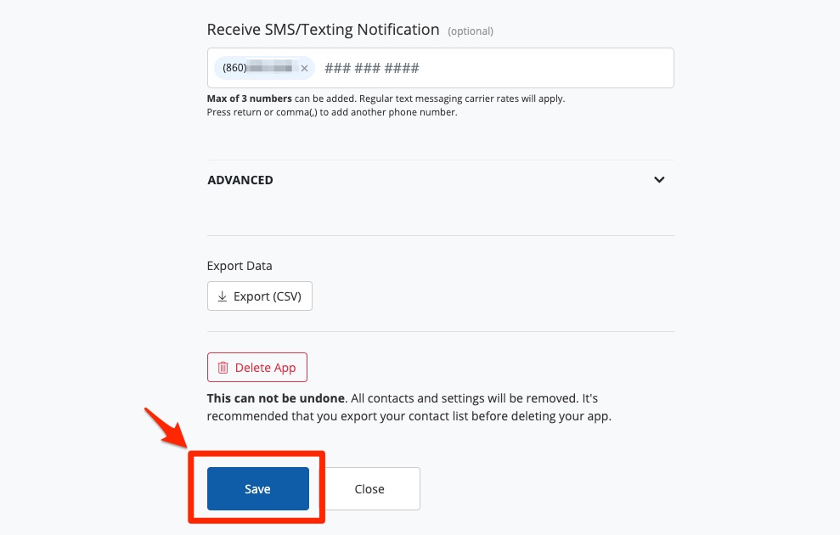The height and width of the screenshot is (535, 840).
Task: Click the "recommended that you export" text line
Action: (409, 417)
